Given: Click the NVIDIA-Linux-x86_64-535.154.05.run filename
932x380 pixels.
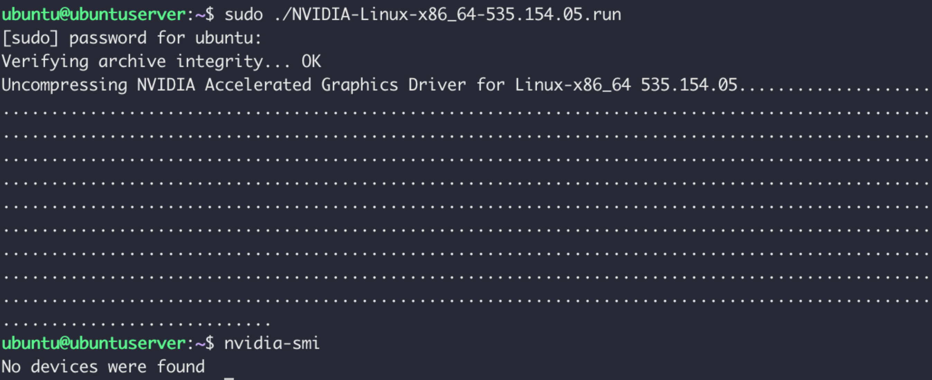Looking at the screenshot, I should (447, 15).
